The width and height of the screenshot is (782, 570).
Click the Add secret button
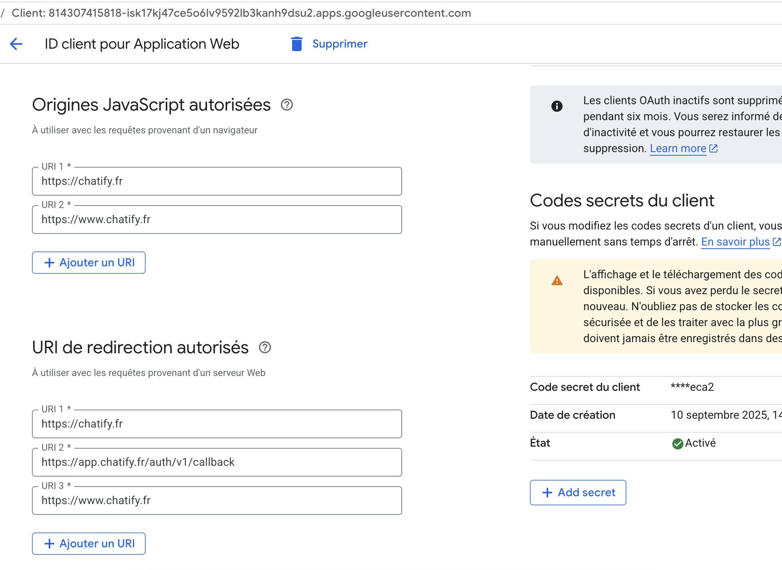coord(578,493)
